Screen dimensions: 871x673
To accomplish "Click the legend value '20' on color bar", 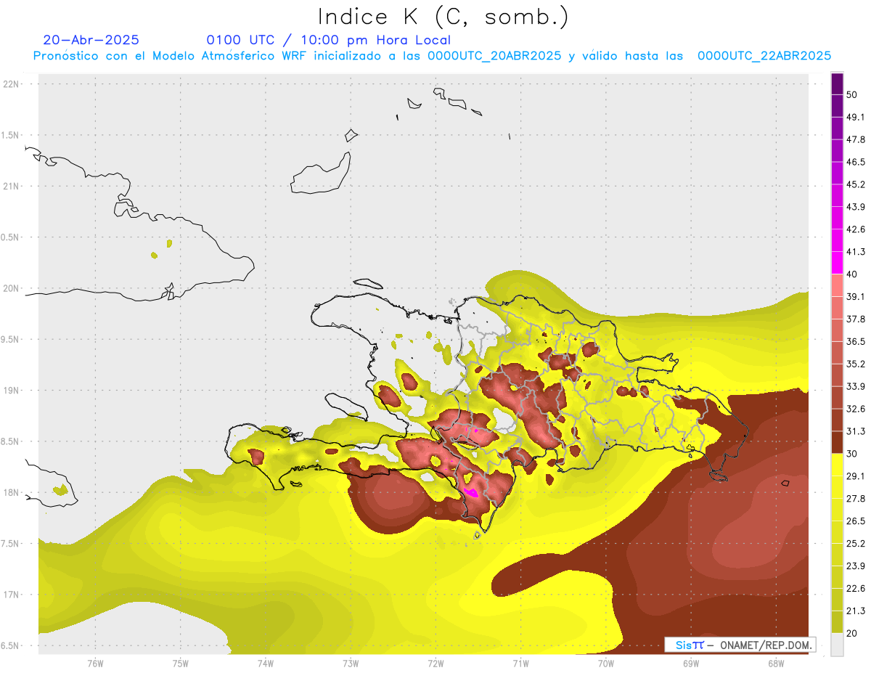I will [x=852, y=633].
